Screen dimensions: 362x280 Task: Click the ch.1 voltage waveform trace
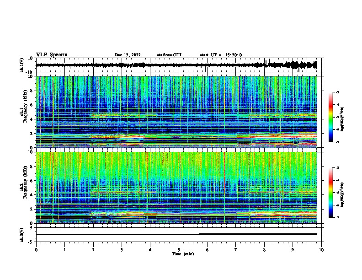176,65
